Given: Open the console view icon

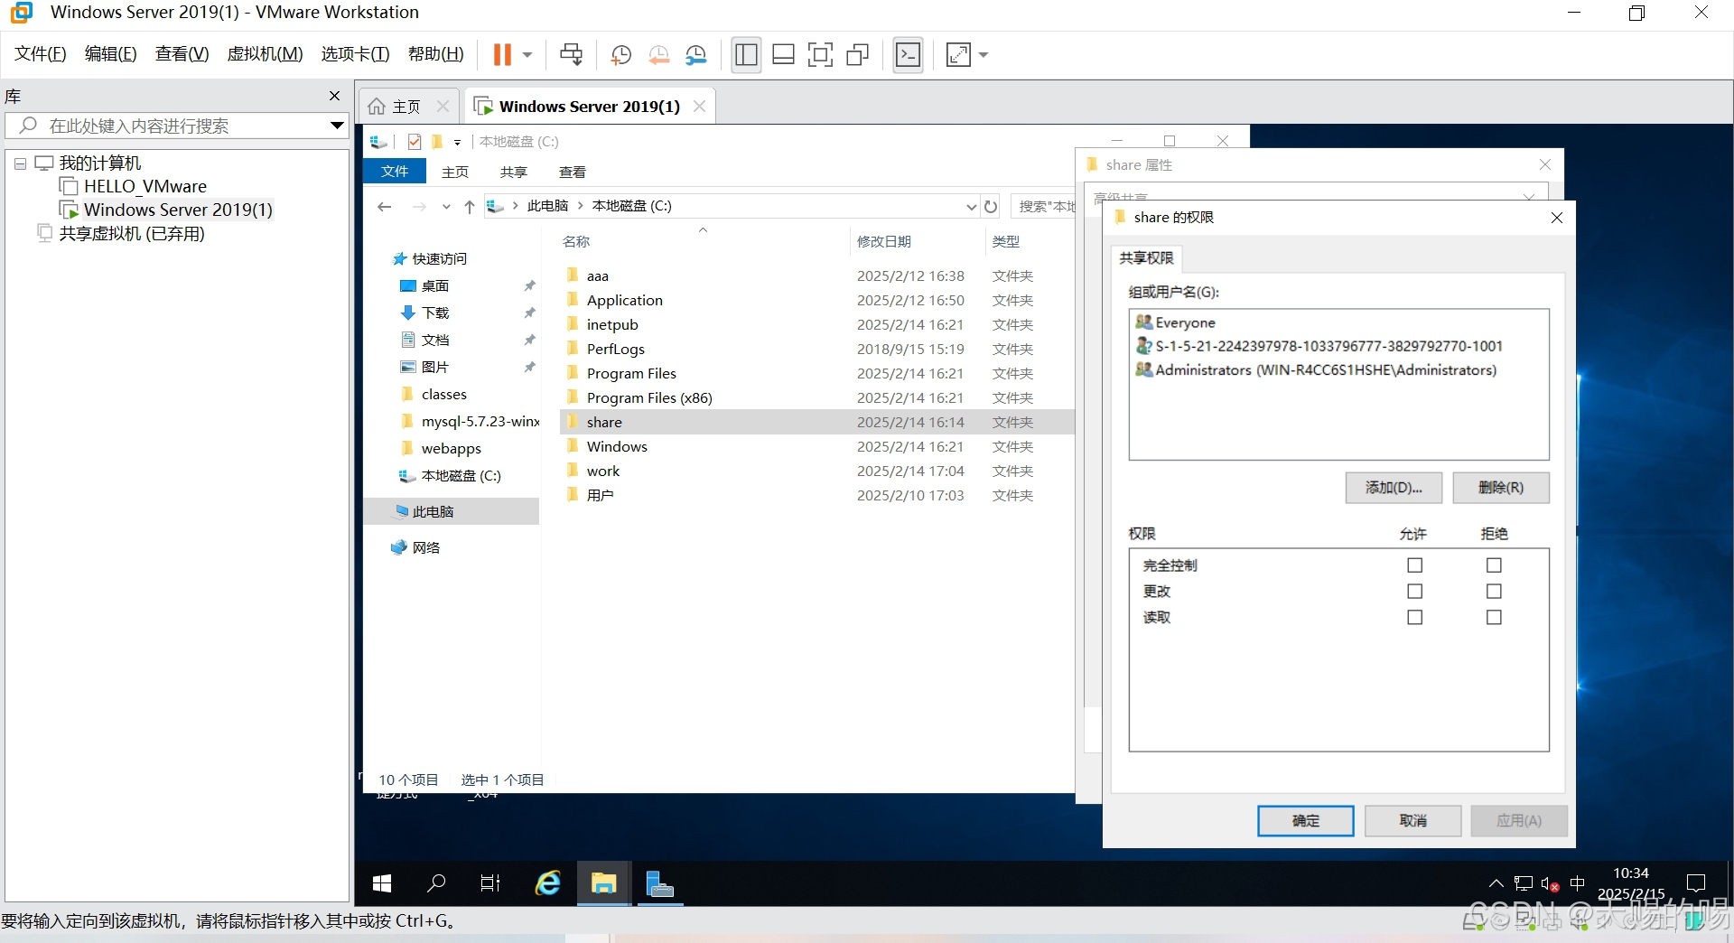Looking at the screenshot, I should [908, 55].
